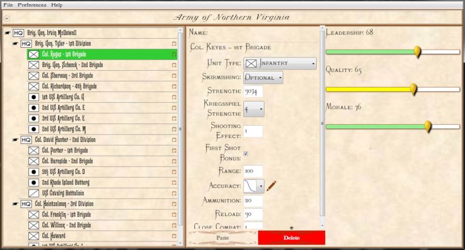Click artillery icon for 3rd US Artillery Co. E

click(x=34, y=118)
